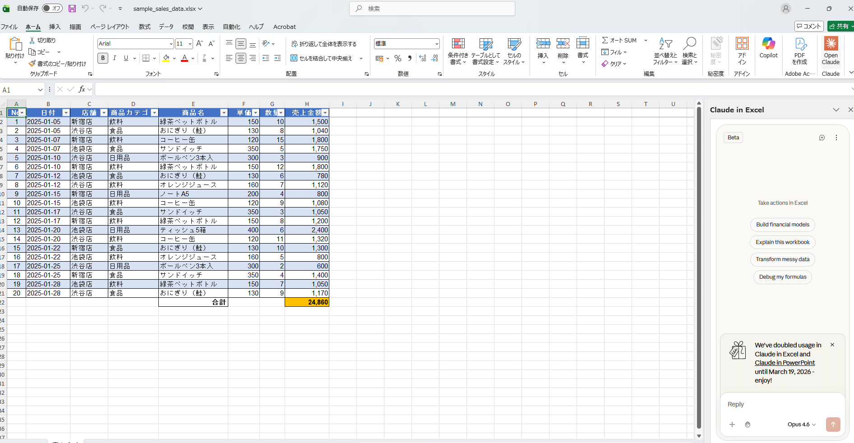
Task: Open the 店舗 column filter dropdown
Action: (104, 113)
